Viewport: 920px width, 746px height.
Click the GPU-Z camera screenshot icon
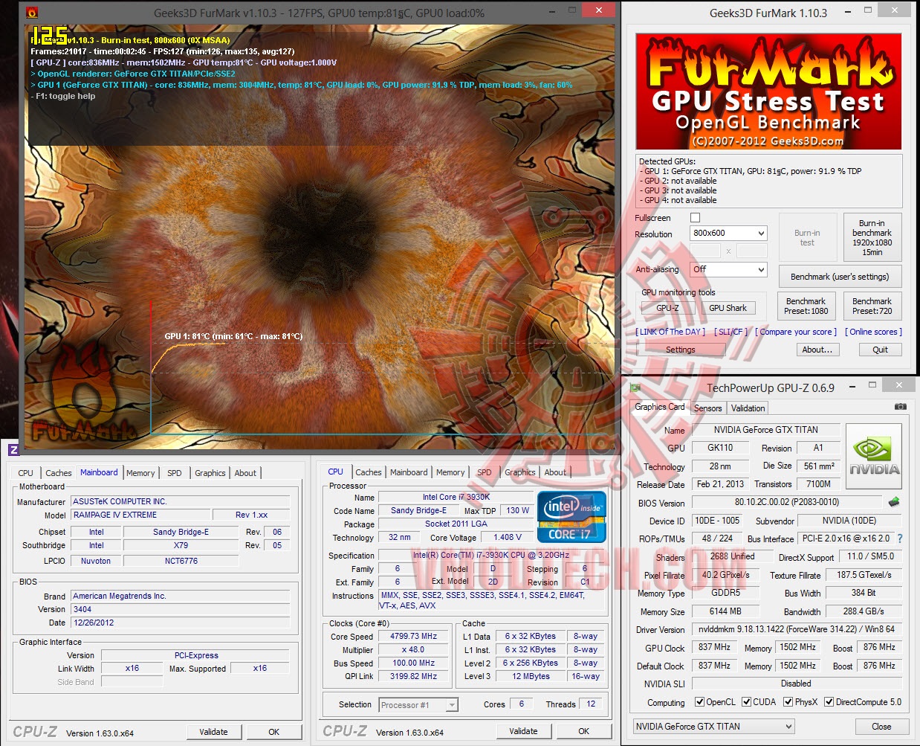[x=900, y=407]
